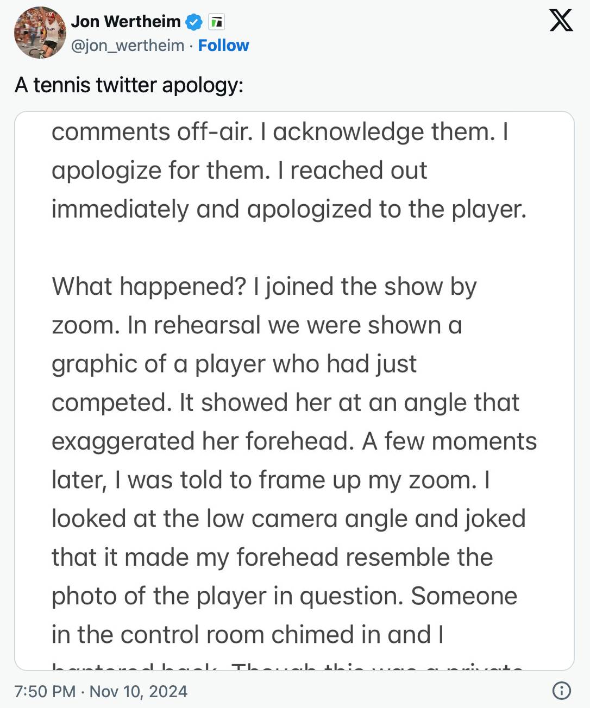
Task: Click line 'graphic of a player who had just'
Action: point(234,364)
